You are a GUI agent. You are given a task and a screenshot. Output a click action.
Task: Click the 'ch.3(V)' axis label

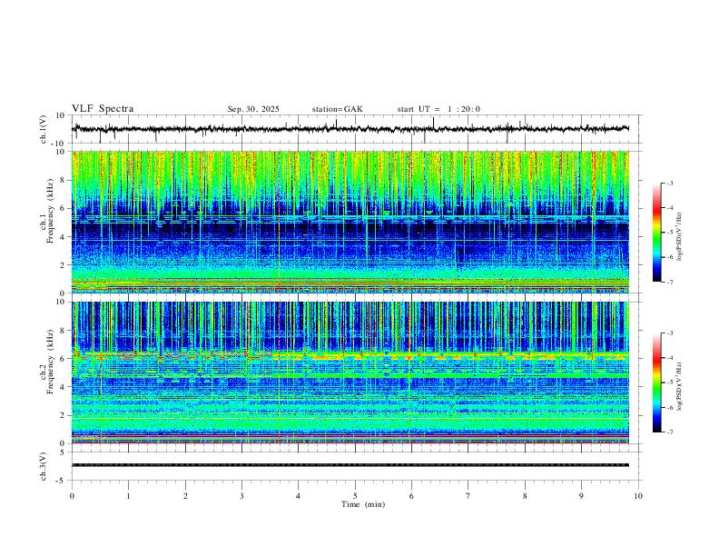click(44, 466)
